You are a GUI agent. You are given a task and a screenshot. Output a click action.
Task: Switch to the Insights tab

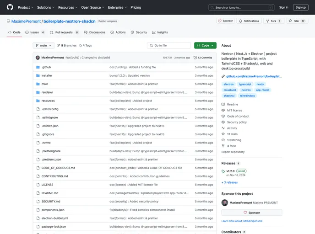(x=160, y=32)
